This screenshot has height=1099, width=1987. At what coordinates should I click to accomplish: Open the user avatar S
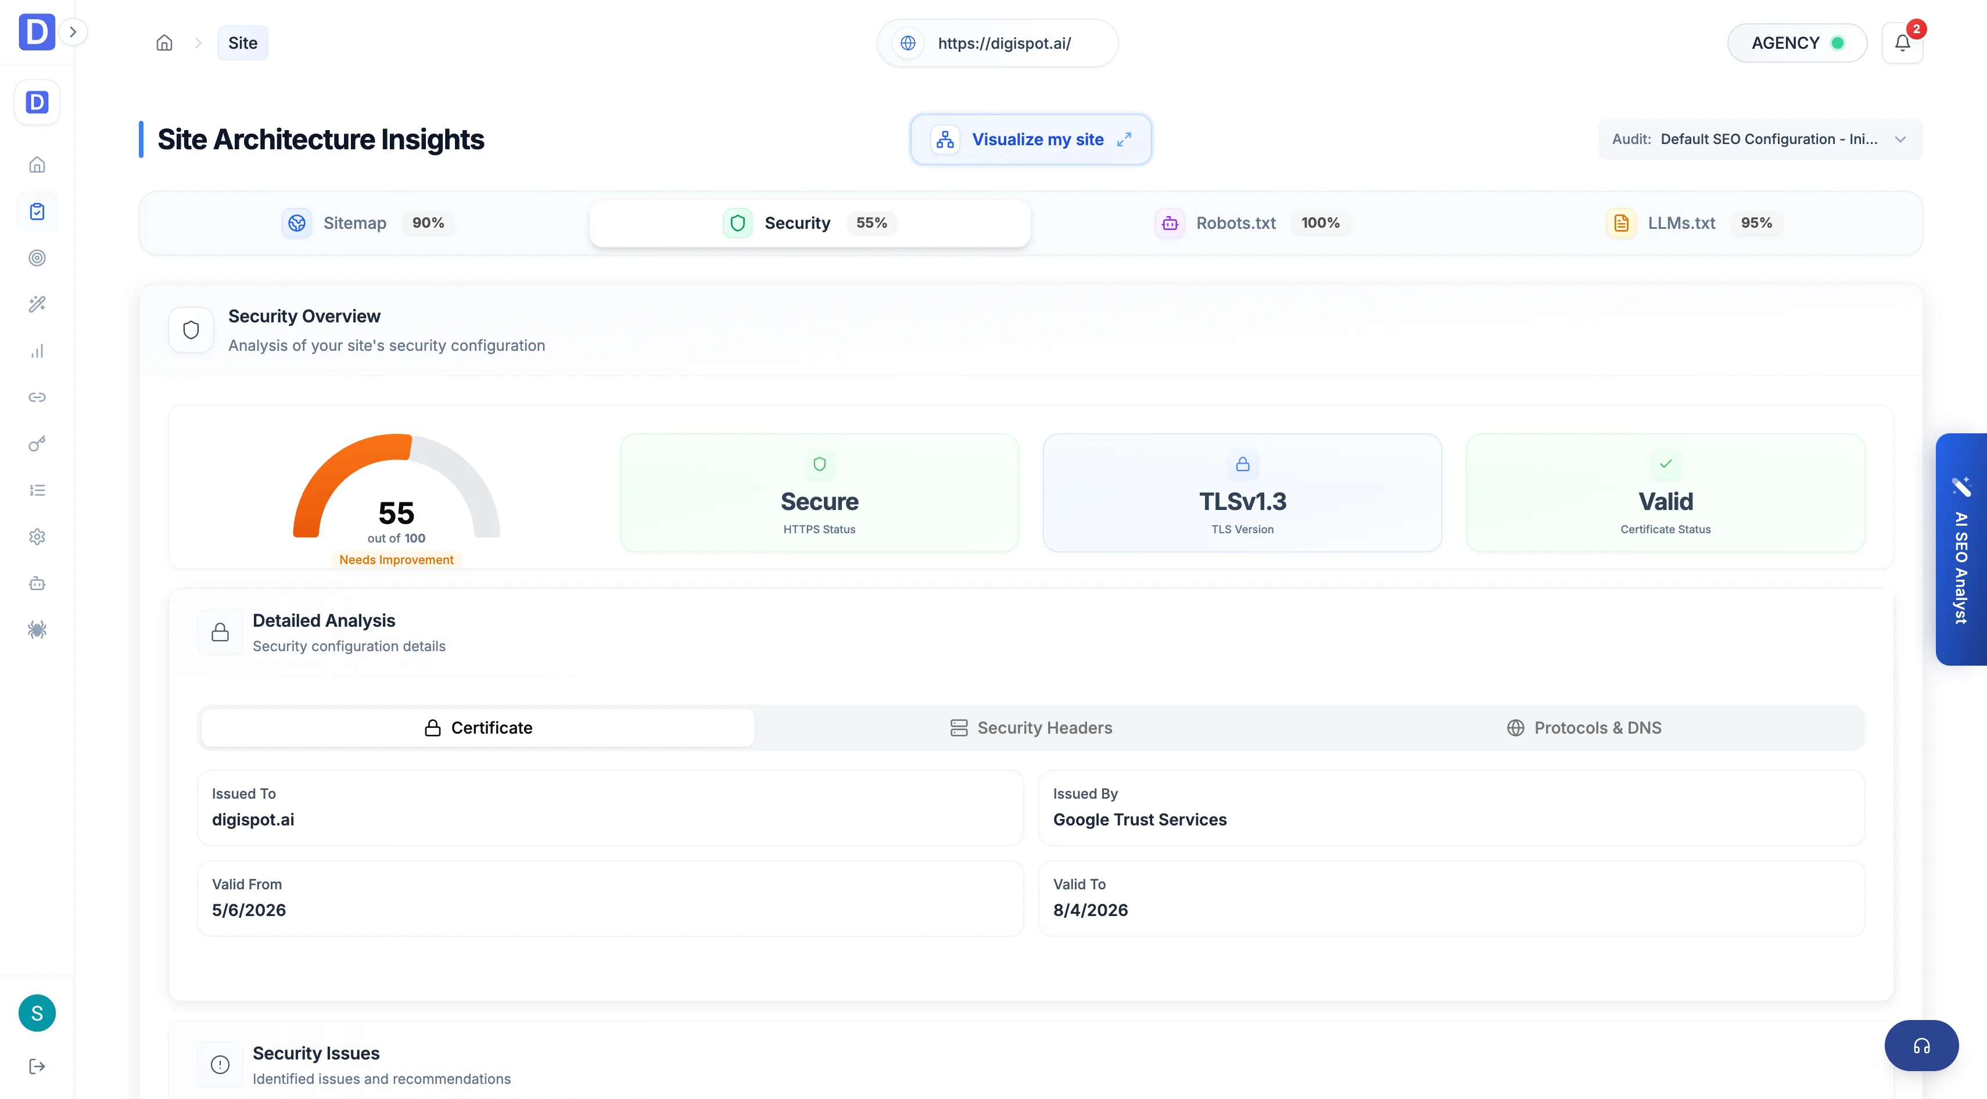click(x=37, y=1012)
